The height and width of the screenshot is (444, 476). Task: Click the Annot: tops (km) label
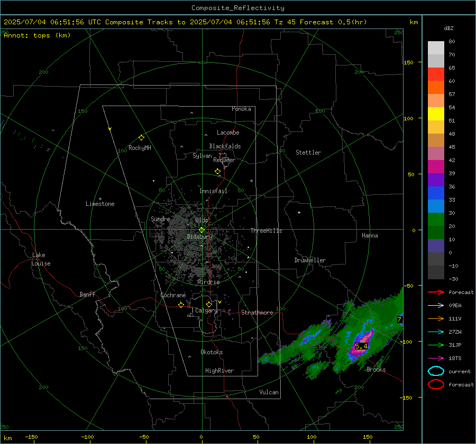pyautogui.click(x=37, y=35)
